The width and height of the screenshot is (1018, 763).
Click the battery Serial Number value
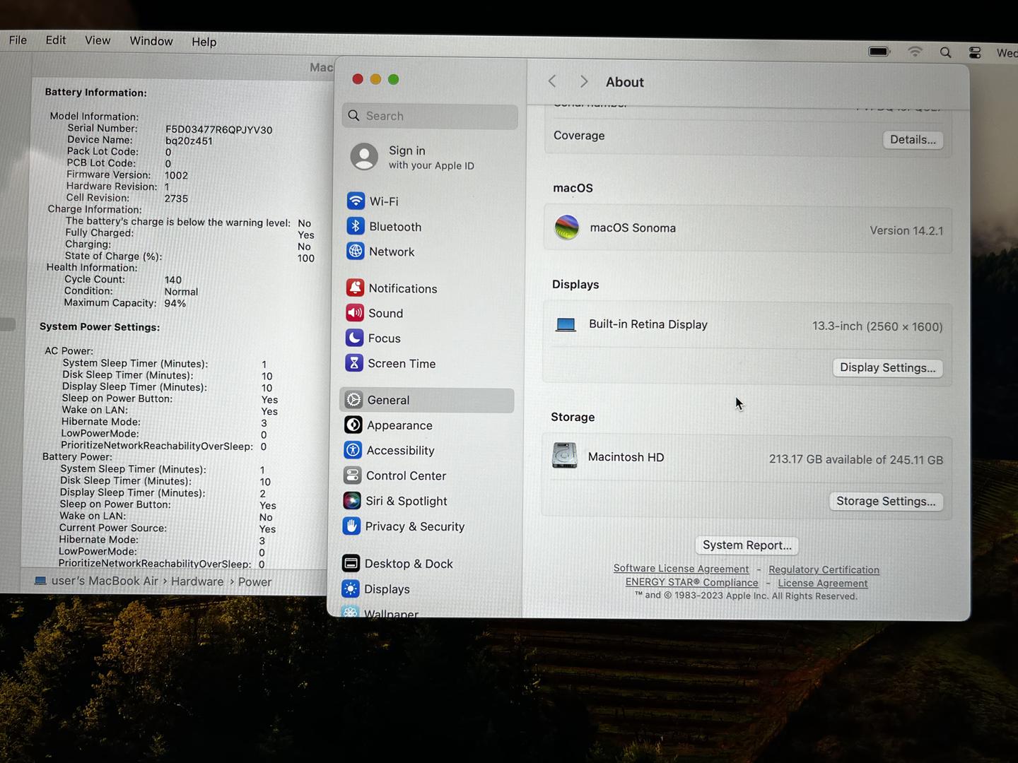pos(218,129)
